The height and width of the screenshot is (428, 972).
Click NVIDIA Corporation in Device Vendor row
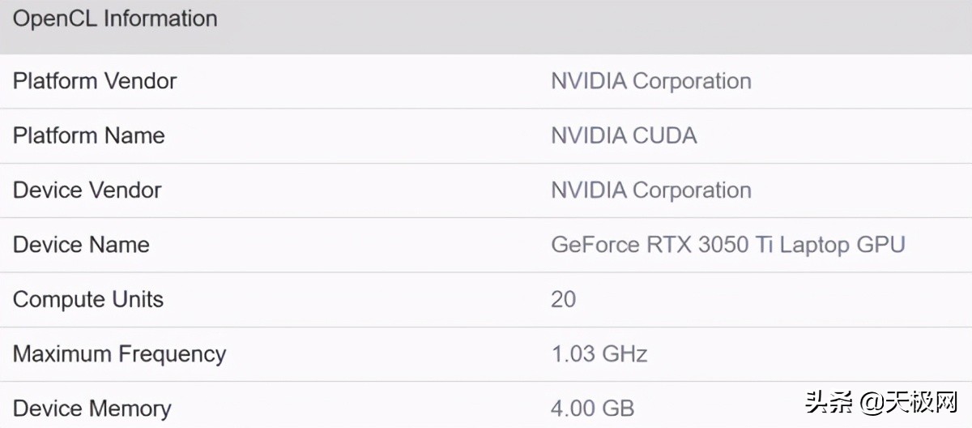[x=651, y=190]
